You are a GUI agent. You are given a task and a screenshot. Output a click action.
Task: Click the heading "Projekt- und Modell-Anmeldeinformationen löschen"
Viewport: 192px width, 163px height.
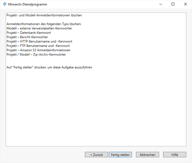[44, 15]
